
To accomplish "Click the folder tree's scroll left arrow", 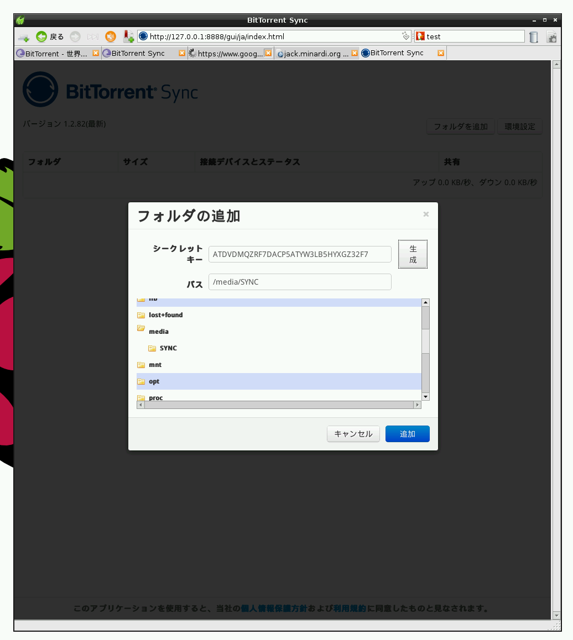I will pos(140,405).
